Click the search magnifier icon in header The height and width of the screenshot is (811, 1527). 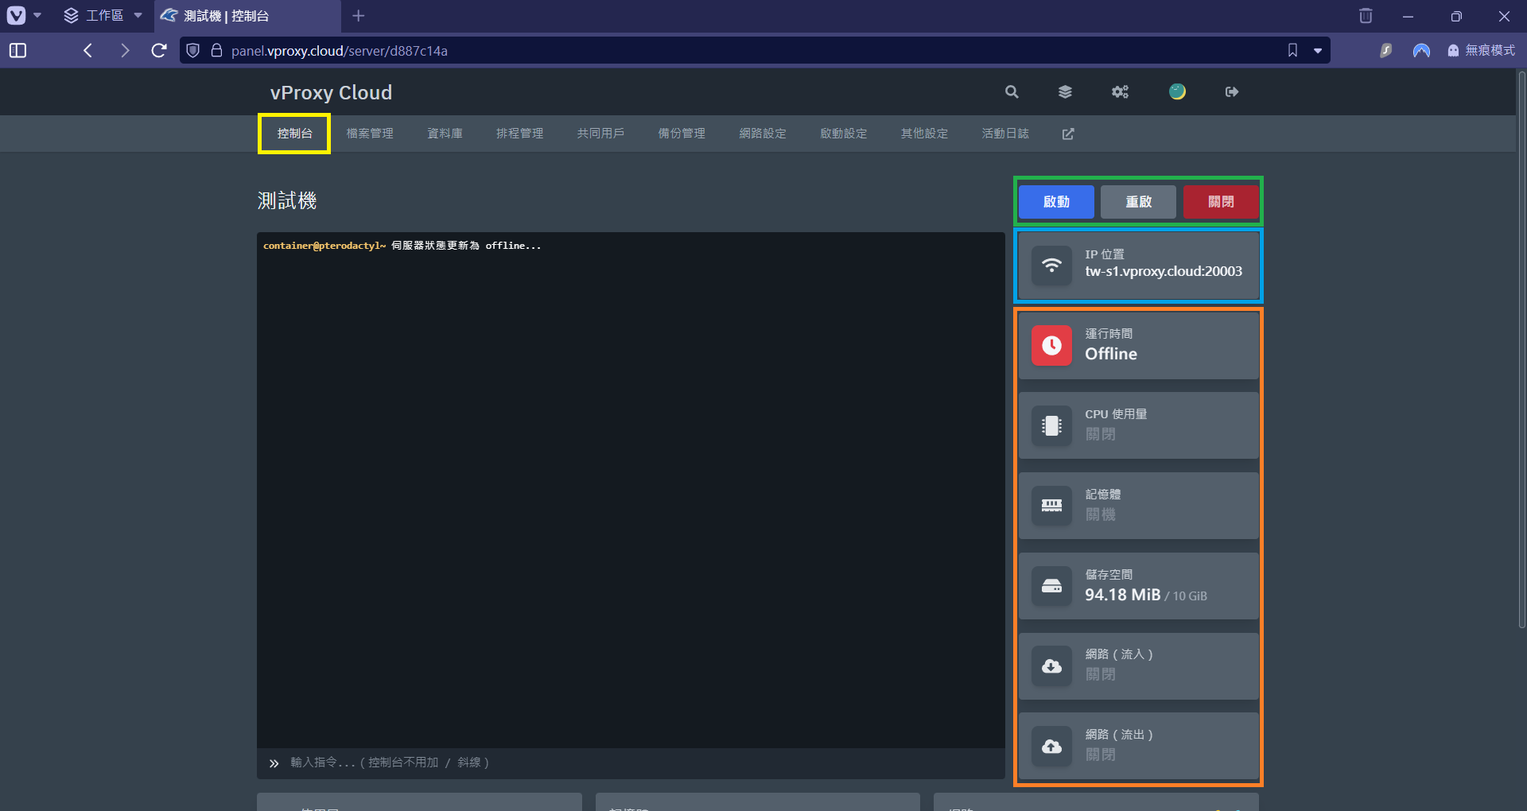pos(1012,92)
